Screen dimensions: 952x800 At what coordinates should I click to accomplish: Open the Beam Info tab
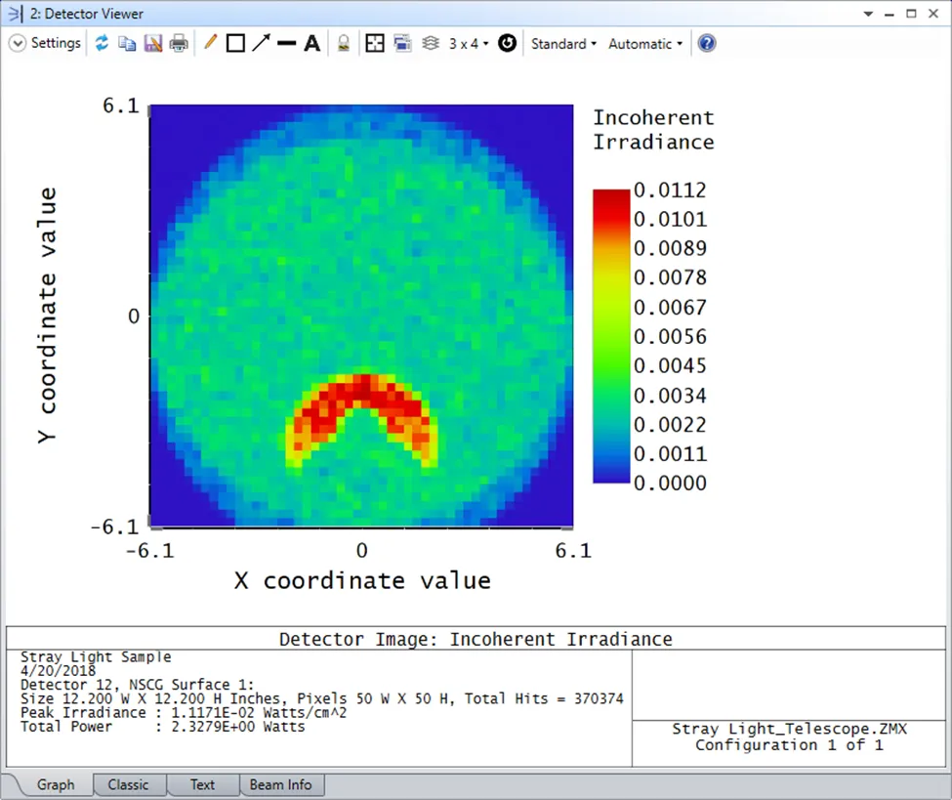click(280, 784)
